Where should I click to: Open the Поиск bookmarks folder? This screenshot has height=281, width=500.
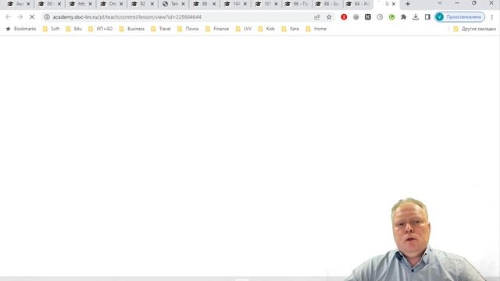(x=188, y=29)
